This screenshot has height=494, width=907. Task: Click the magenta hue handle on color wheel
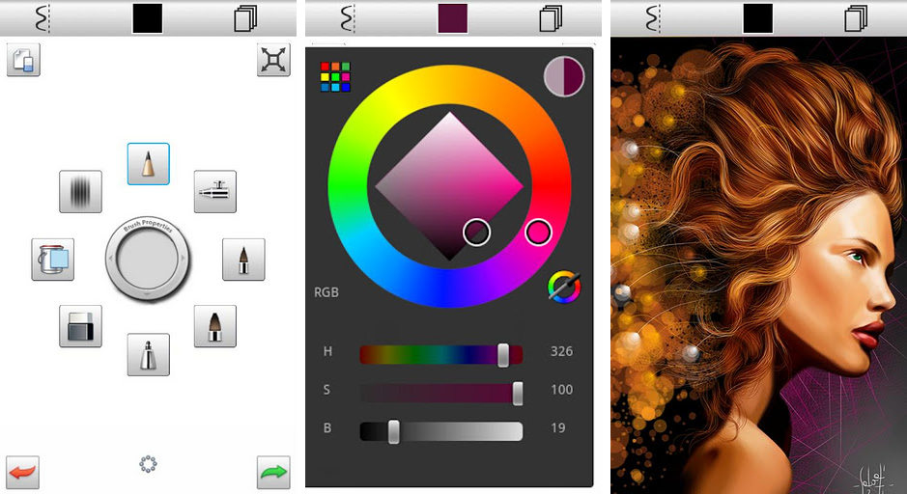point(538,232)
